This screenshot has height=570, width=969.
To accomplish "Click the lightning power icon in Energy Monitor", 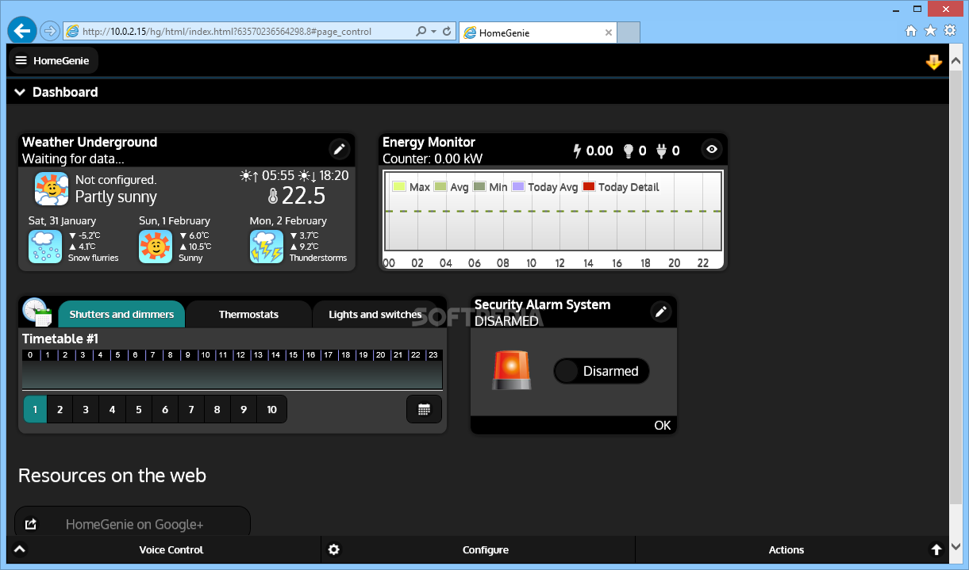I will pos(577,151).
